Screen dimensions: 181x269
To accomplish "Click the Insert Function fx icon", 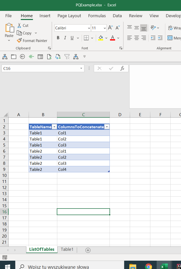I will (122, 68).
